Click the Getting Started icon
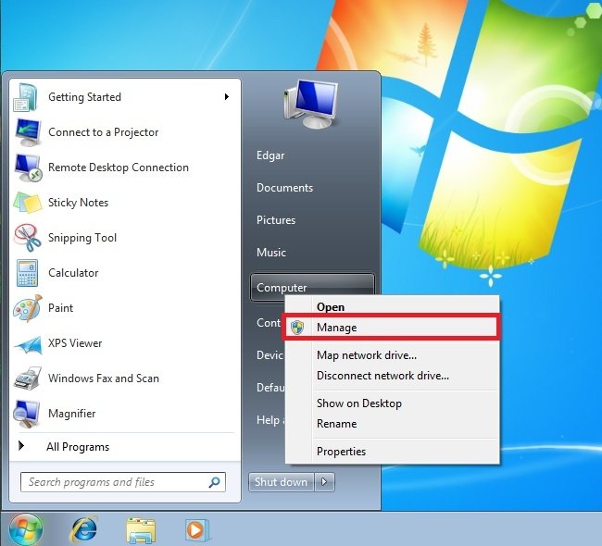The width and height of the screenshot is (602, 546). coord(26,97)
